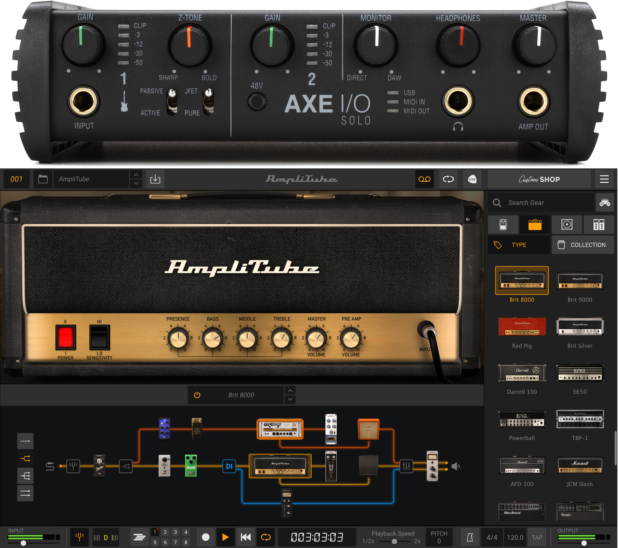Open the Looper panel
Viewport: 618px width, 548px height.
pos(425,179)
